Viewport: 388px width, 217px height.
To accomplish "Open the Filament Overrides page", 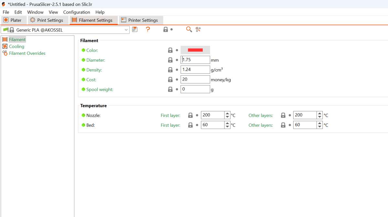I will tap(27, 53).
